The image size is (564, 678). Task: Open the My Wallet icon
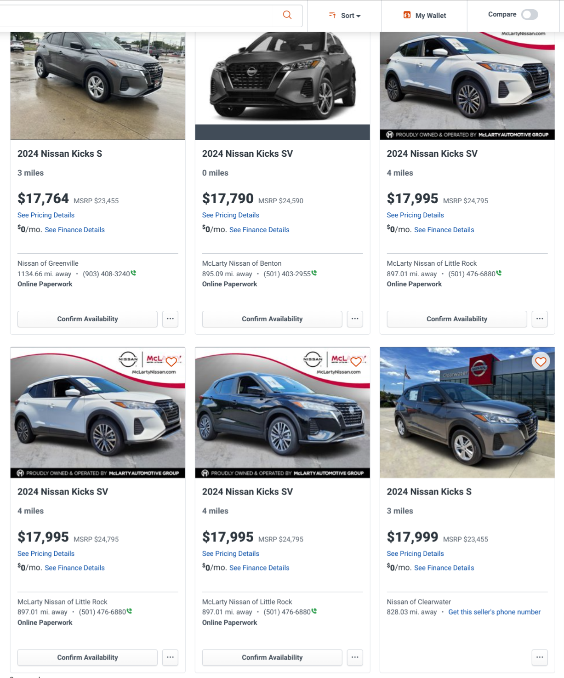coord(407,15)
